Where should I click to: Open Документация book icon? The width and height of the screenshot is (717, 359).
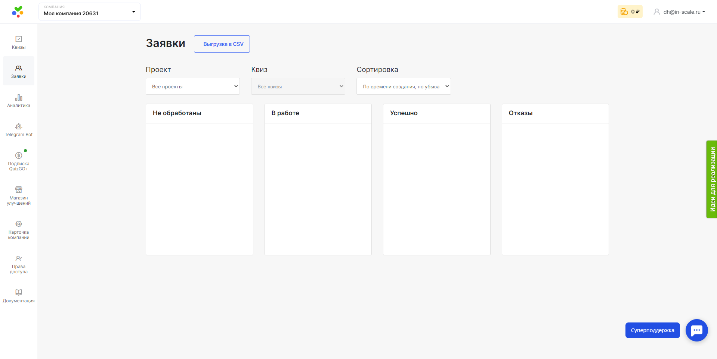coord(19,292)
